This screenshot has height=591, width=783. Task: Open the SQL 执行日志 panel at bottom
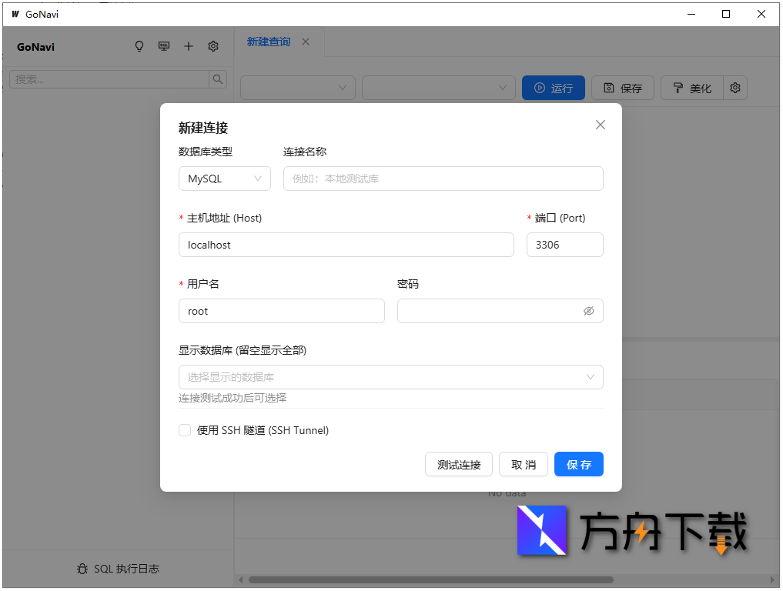(x=119, y=569)
